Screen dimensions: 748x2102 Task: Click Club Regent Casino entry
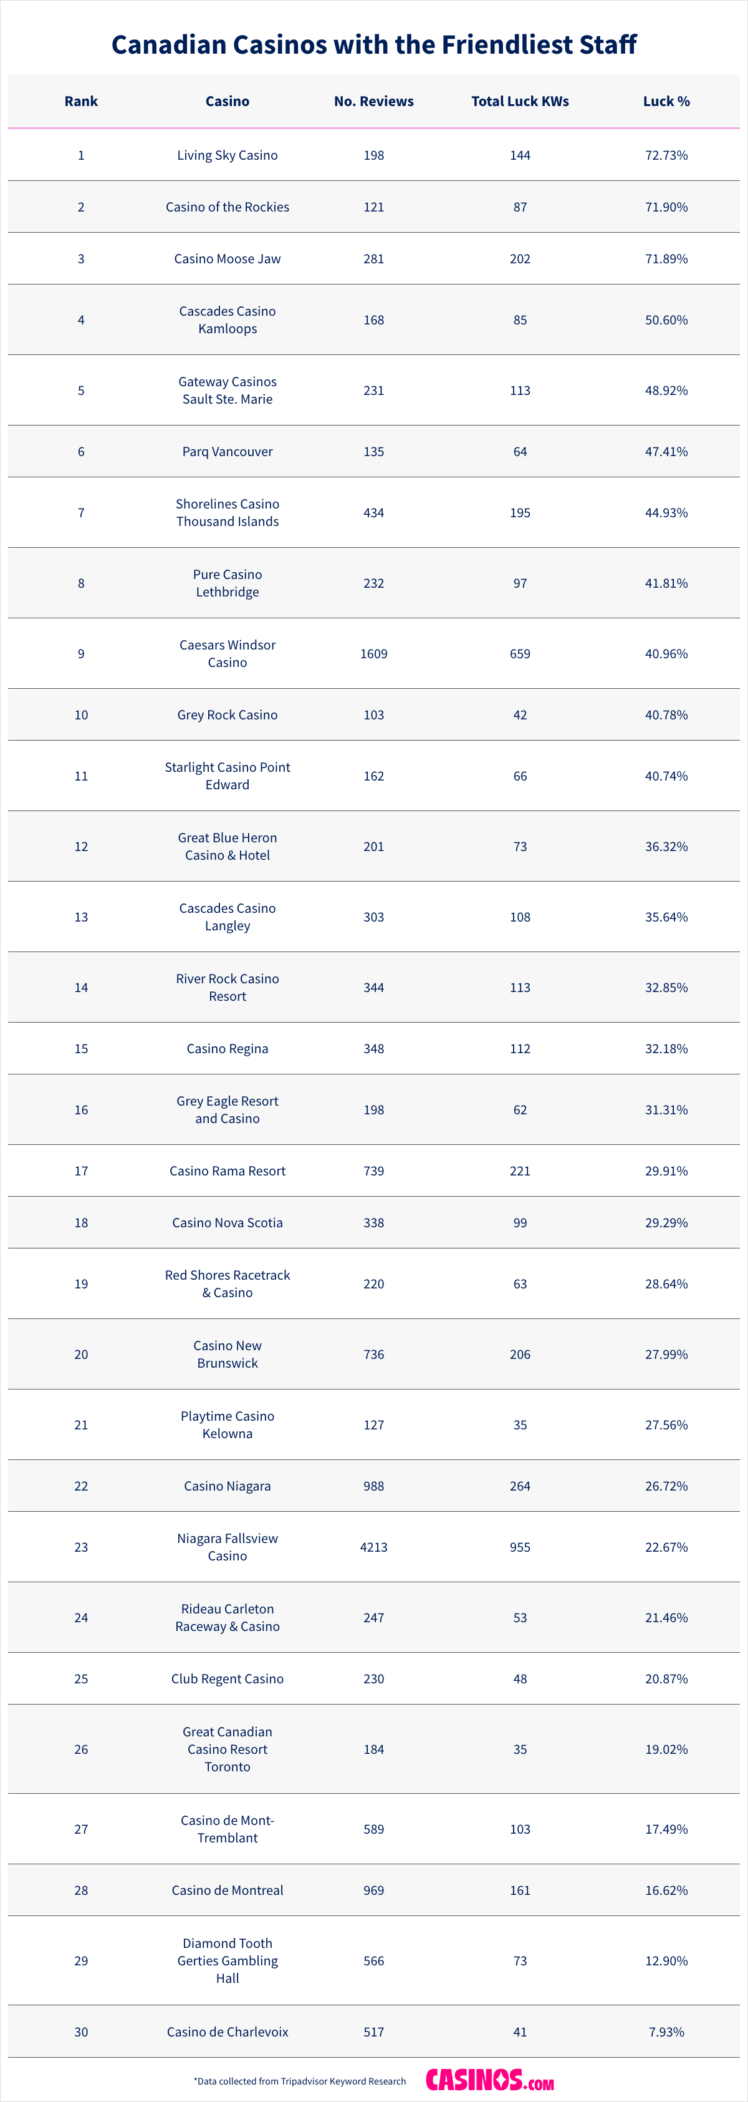pyautogui.click(x=228, y=1678)
